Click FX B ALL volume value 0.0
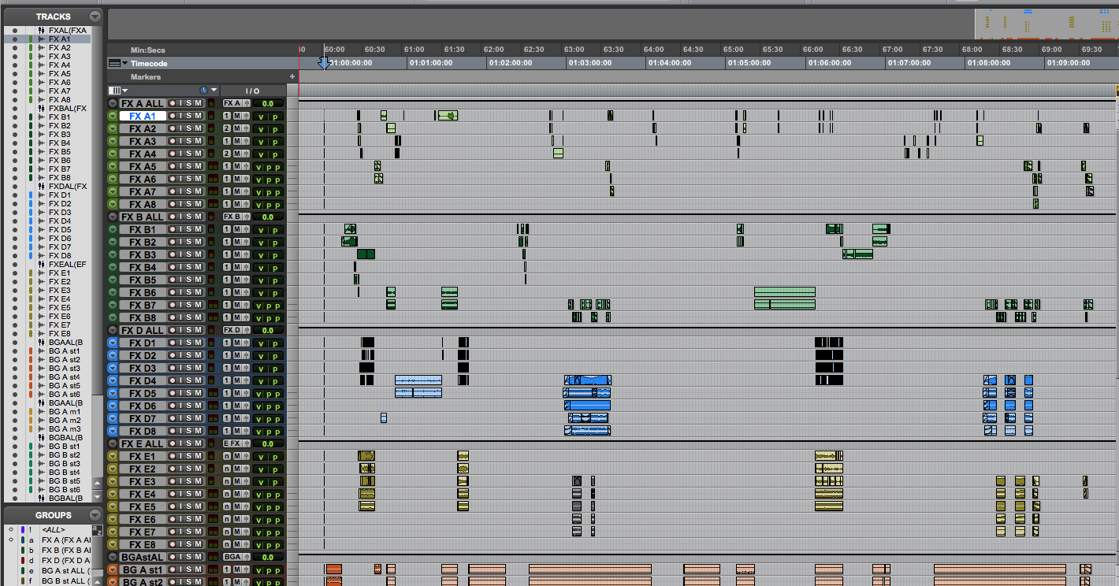 click(x=268, y=217)
